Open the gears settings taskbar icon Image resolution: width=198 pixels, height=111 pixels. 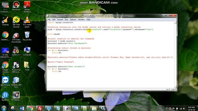(x=103, y=108)
